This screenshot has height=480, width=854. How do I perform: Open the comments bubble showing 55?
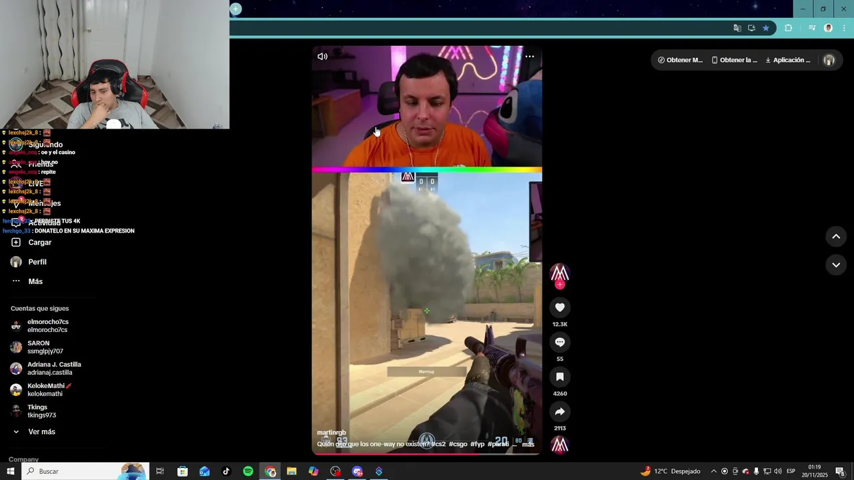point(560,342)
